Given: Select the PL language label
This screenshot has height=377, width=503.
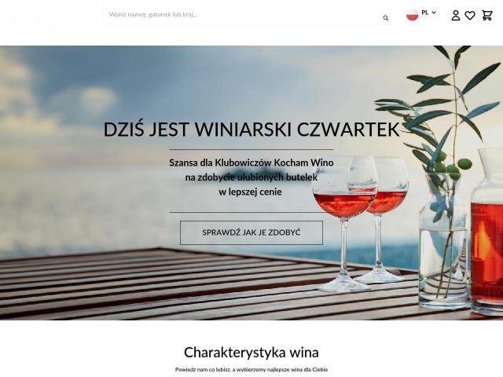Looking at the screenshot, I should tap(424, 13).
